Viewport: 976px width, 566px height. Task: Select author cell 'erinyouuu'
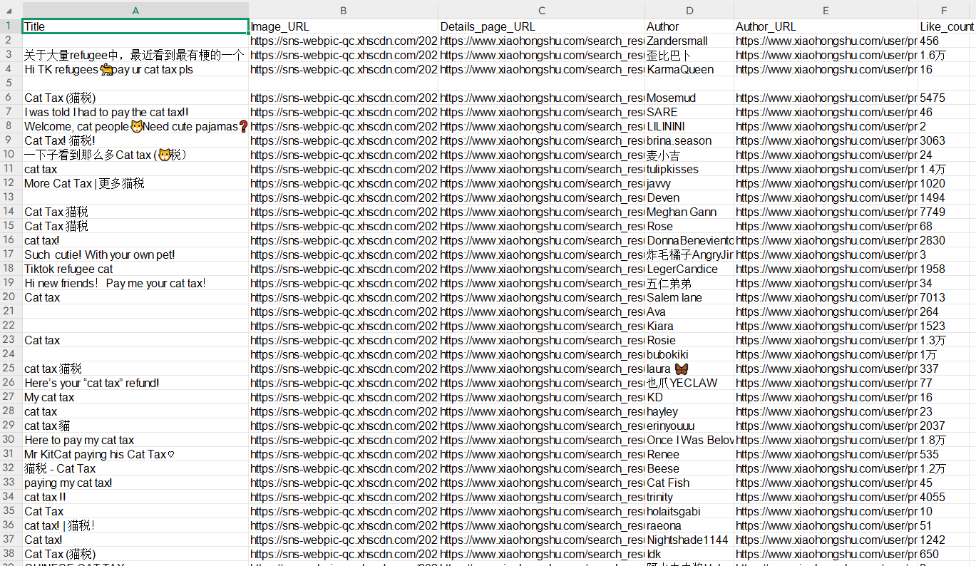(689, 426)
